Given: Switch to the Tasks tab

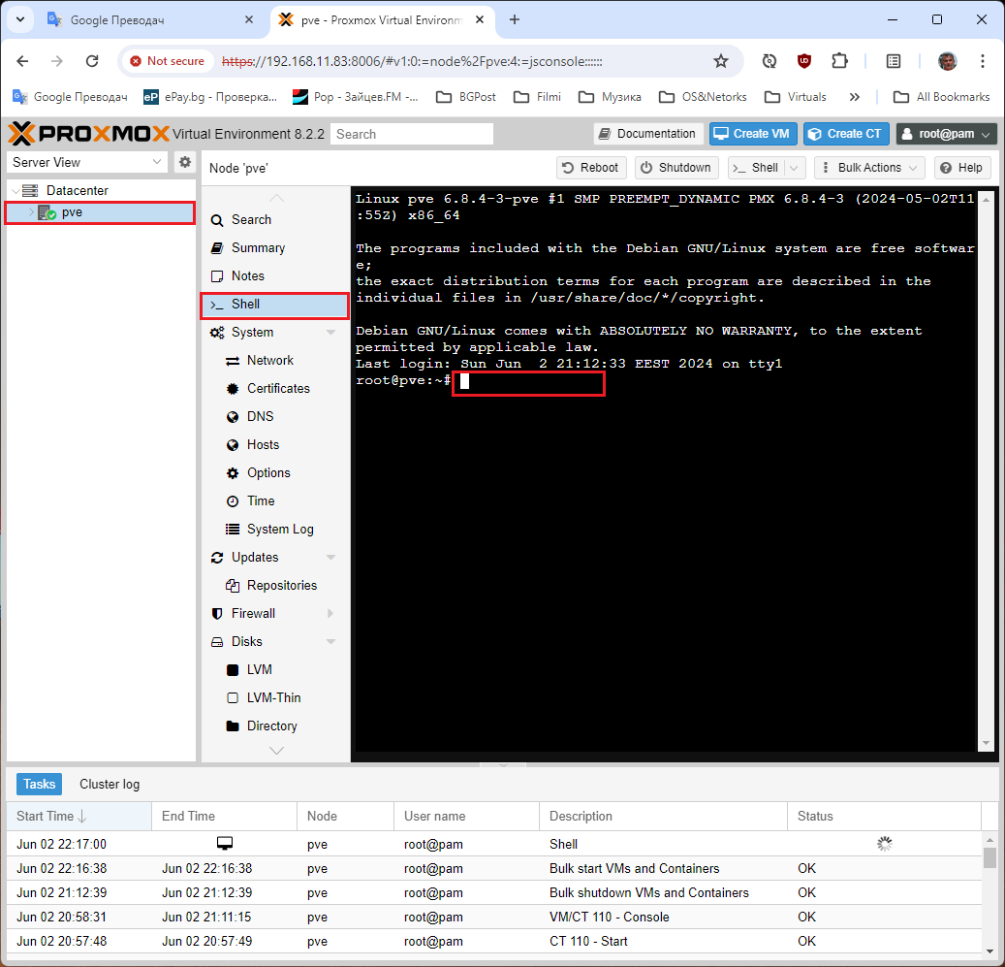Looking at the screenshot, I should tap(39, 785).
